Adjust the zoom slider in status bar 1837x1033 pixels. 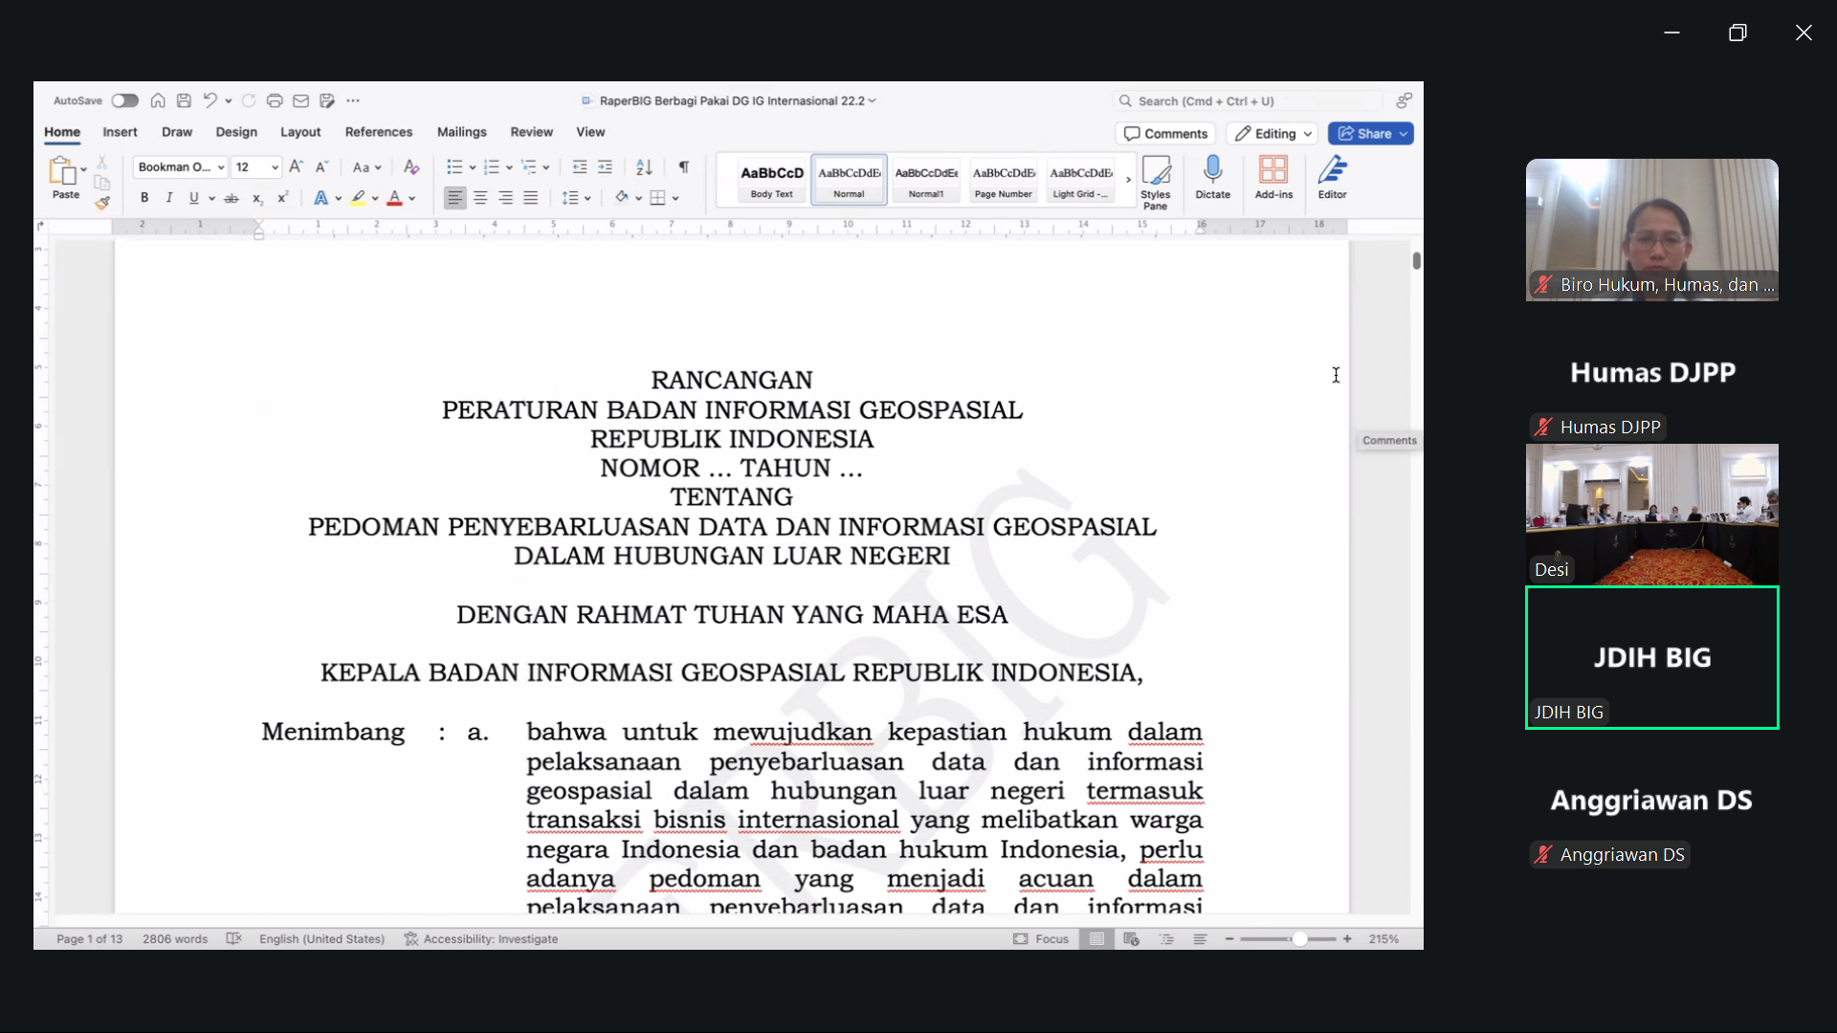point(1299,939)
